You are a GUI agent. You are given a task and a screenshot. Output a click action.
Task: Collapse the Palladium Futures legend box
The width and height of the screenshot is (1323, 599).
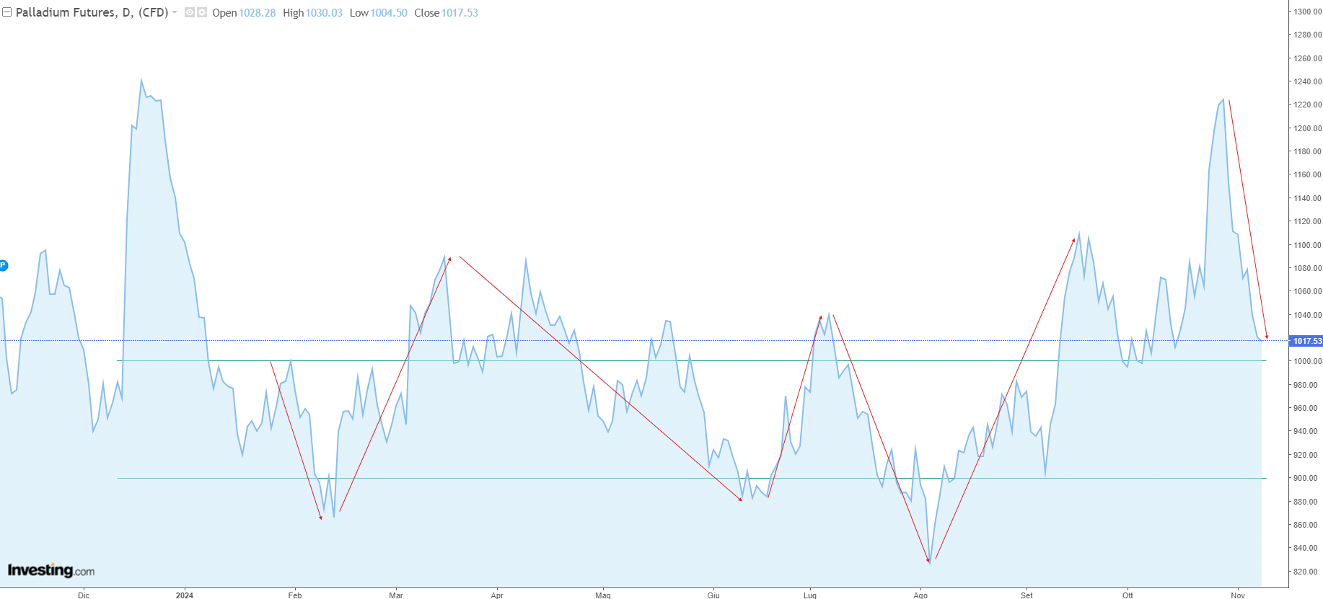coord(6,12)
